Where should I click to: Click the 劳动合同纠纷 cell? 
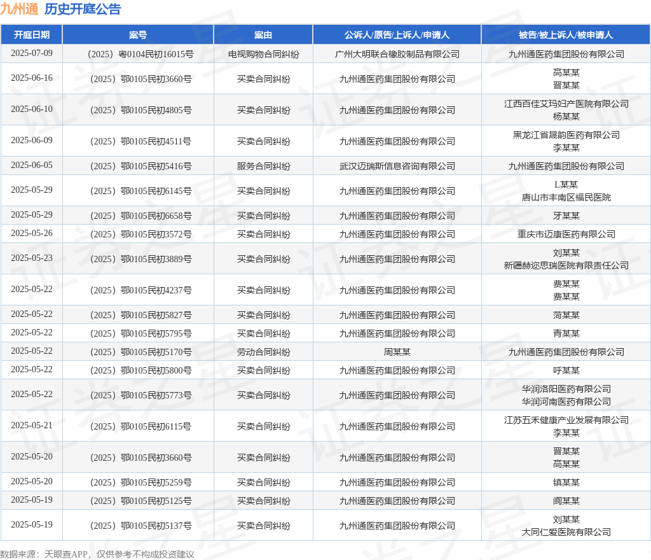[264, 353]
